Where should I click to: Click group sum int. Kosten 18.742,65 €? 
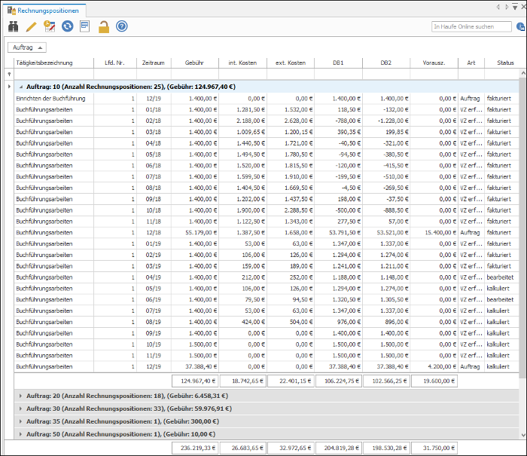[242, 381]
